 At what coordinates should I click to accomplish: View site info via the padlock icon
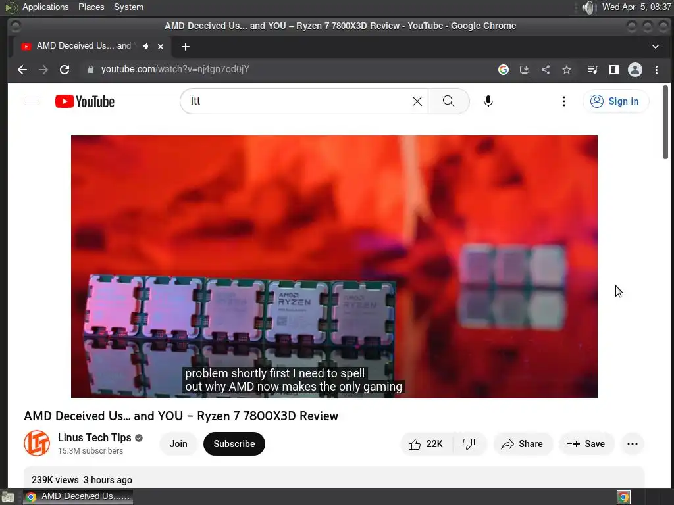(x=91, y=70)
